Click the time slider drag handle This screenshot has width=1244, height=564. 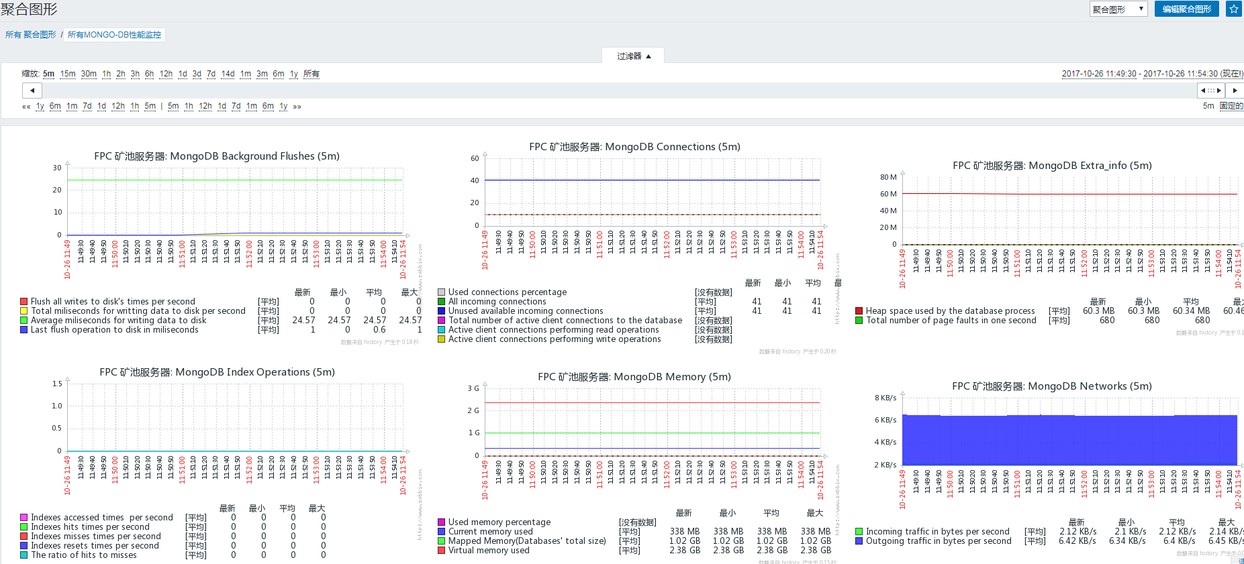(1211, 90)
